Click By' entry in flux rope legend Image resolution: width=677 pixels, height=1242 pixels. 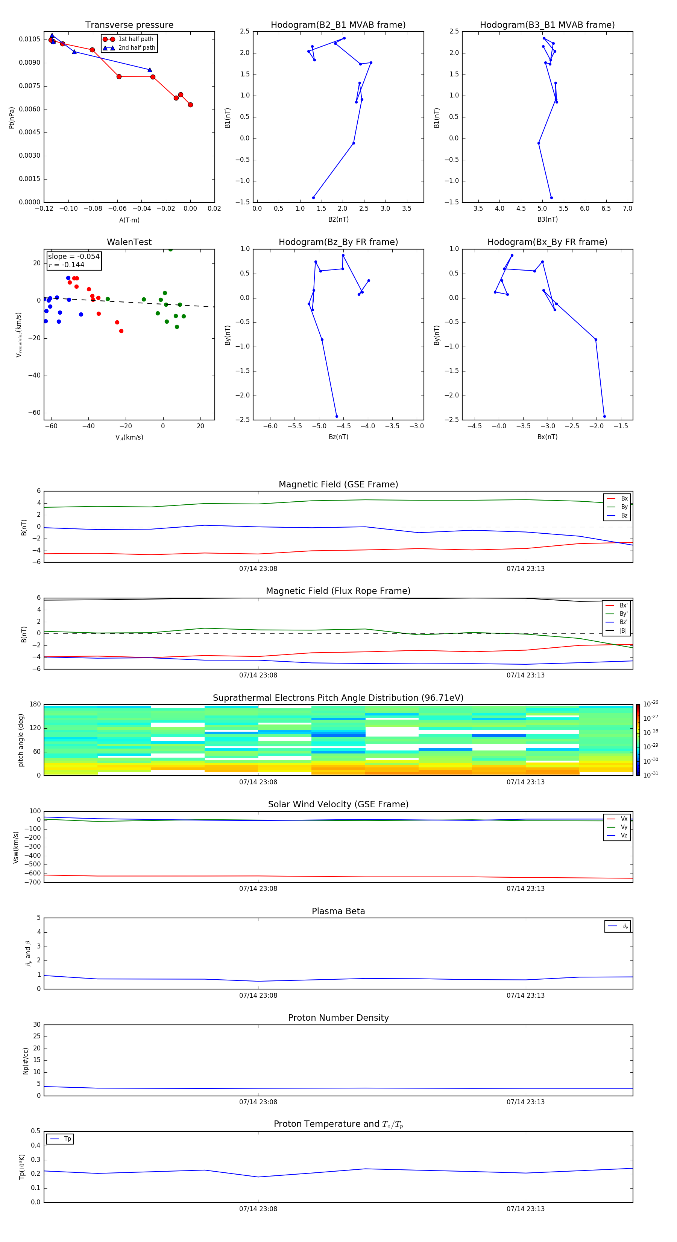tap(617, 614)
